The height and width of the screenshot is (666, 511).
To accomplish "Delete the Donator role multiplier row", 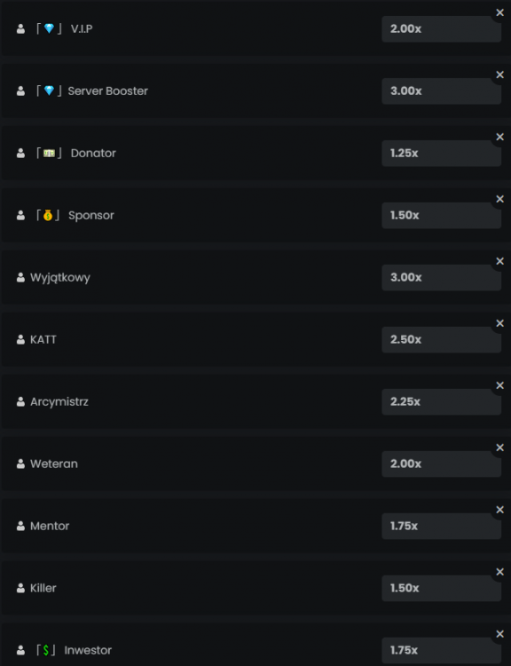I will 499,137.
